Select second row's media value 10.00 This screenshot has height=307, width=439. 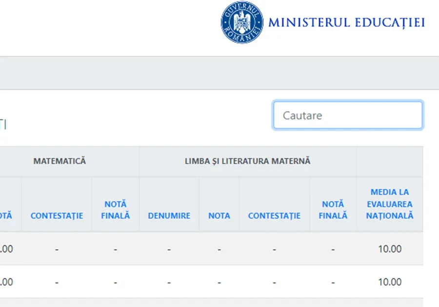389,282
